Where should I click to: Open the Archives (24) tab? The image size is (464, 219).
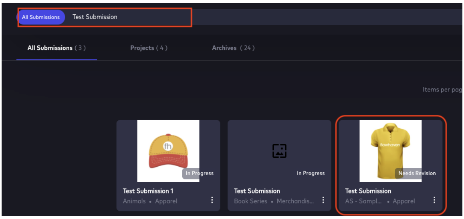click(x=234, y=48)
